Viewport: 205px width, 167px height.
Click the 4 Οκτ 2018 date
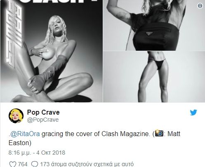tap(51, 153)
